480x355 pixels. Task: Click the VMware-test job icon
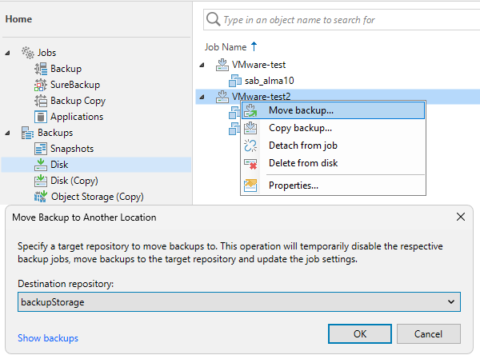coord(222,65)
